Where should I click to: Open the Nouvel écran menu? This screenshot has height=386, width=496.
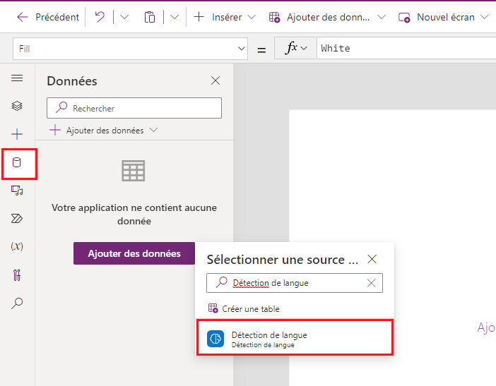(444, 17)
